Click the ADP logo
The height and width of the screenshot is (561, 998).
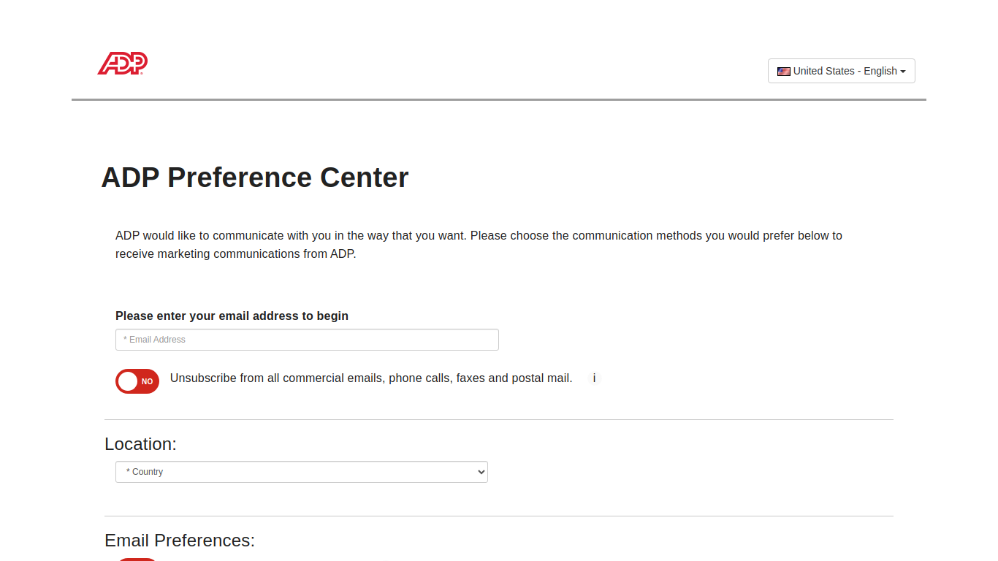pyautogui.click(x=123, y=64)
